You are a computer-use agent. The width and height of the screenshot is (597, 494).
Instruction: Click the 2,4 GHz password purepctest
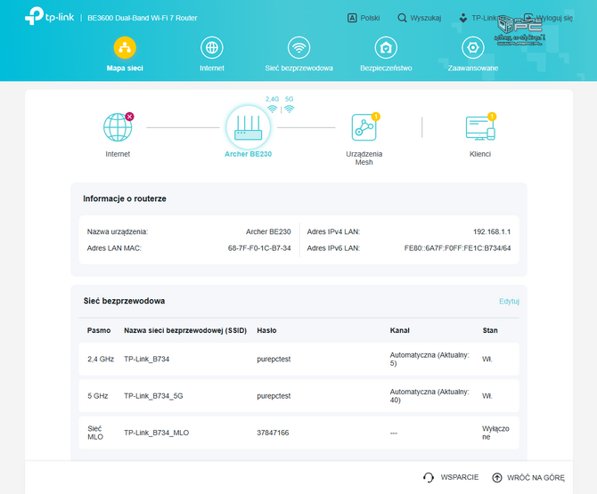coord(274,359)
